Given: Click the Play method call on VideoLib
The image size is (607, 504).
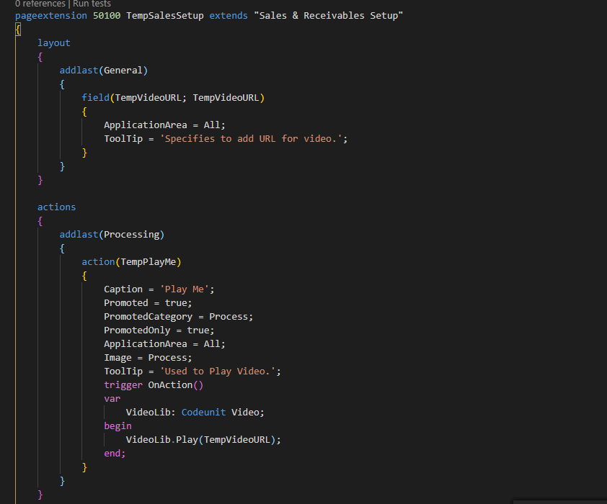Looking at the screenshot, I should click(x=187, y=439).
